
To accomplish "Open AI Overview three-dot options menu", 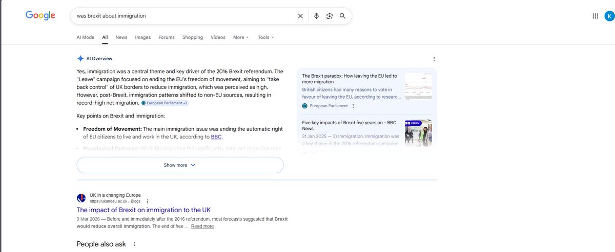I will (434, 59).
